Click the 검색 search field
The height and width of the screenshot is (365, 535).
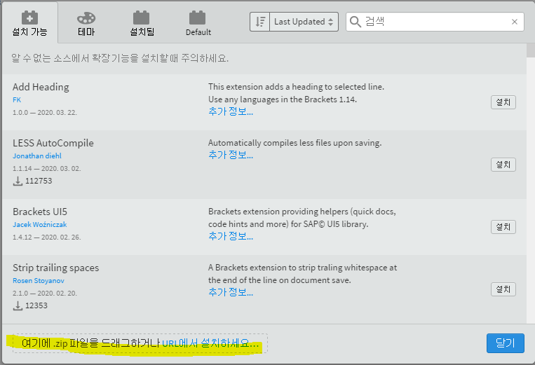pyautogui.click(x=435, y=22)
